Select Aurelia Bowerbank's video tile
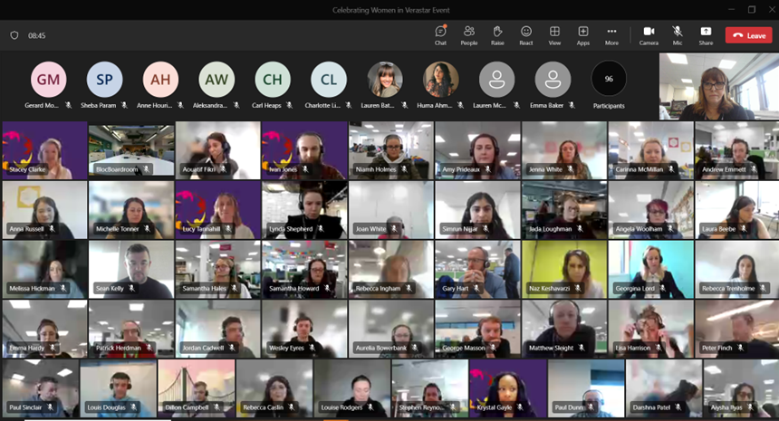The width and height of the screenshot is (779, 421). point(391,329)
